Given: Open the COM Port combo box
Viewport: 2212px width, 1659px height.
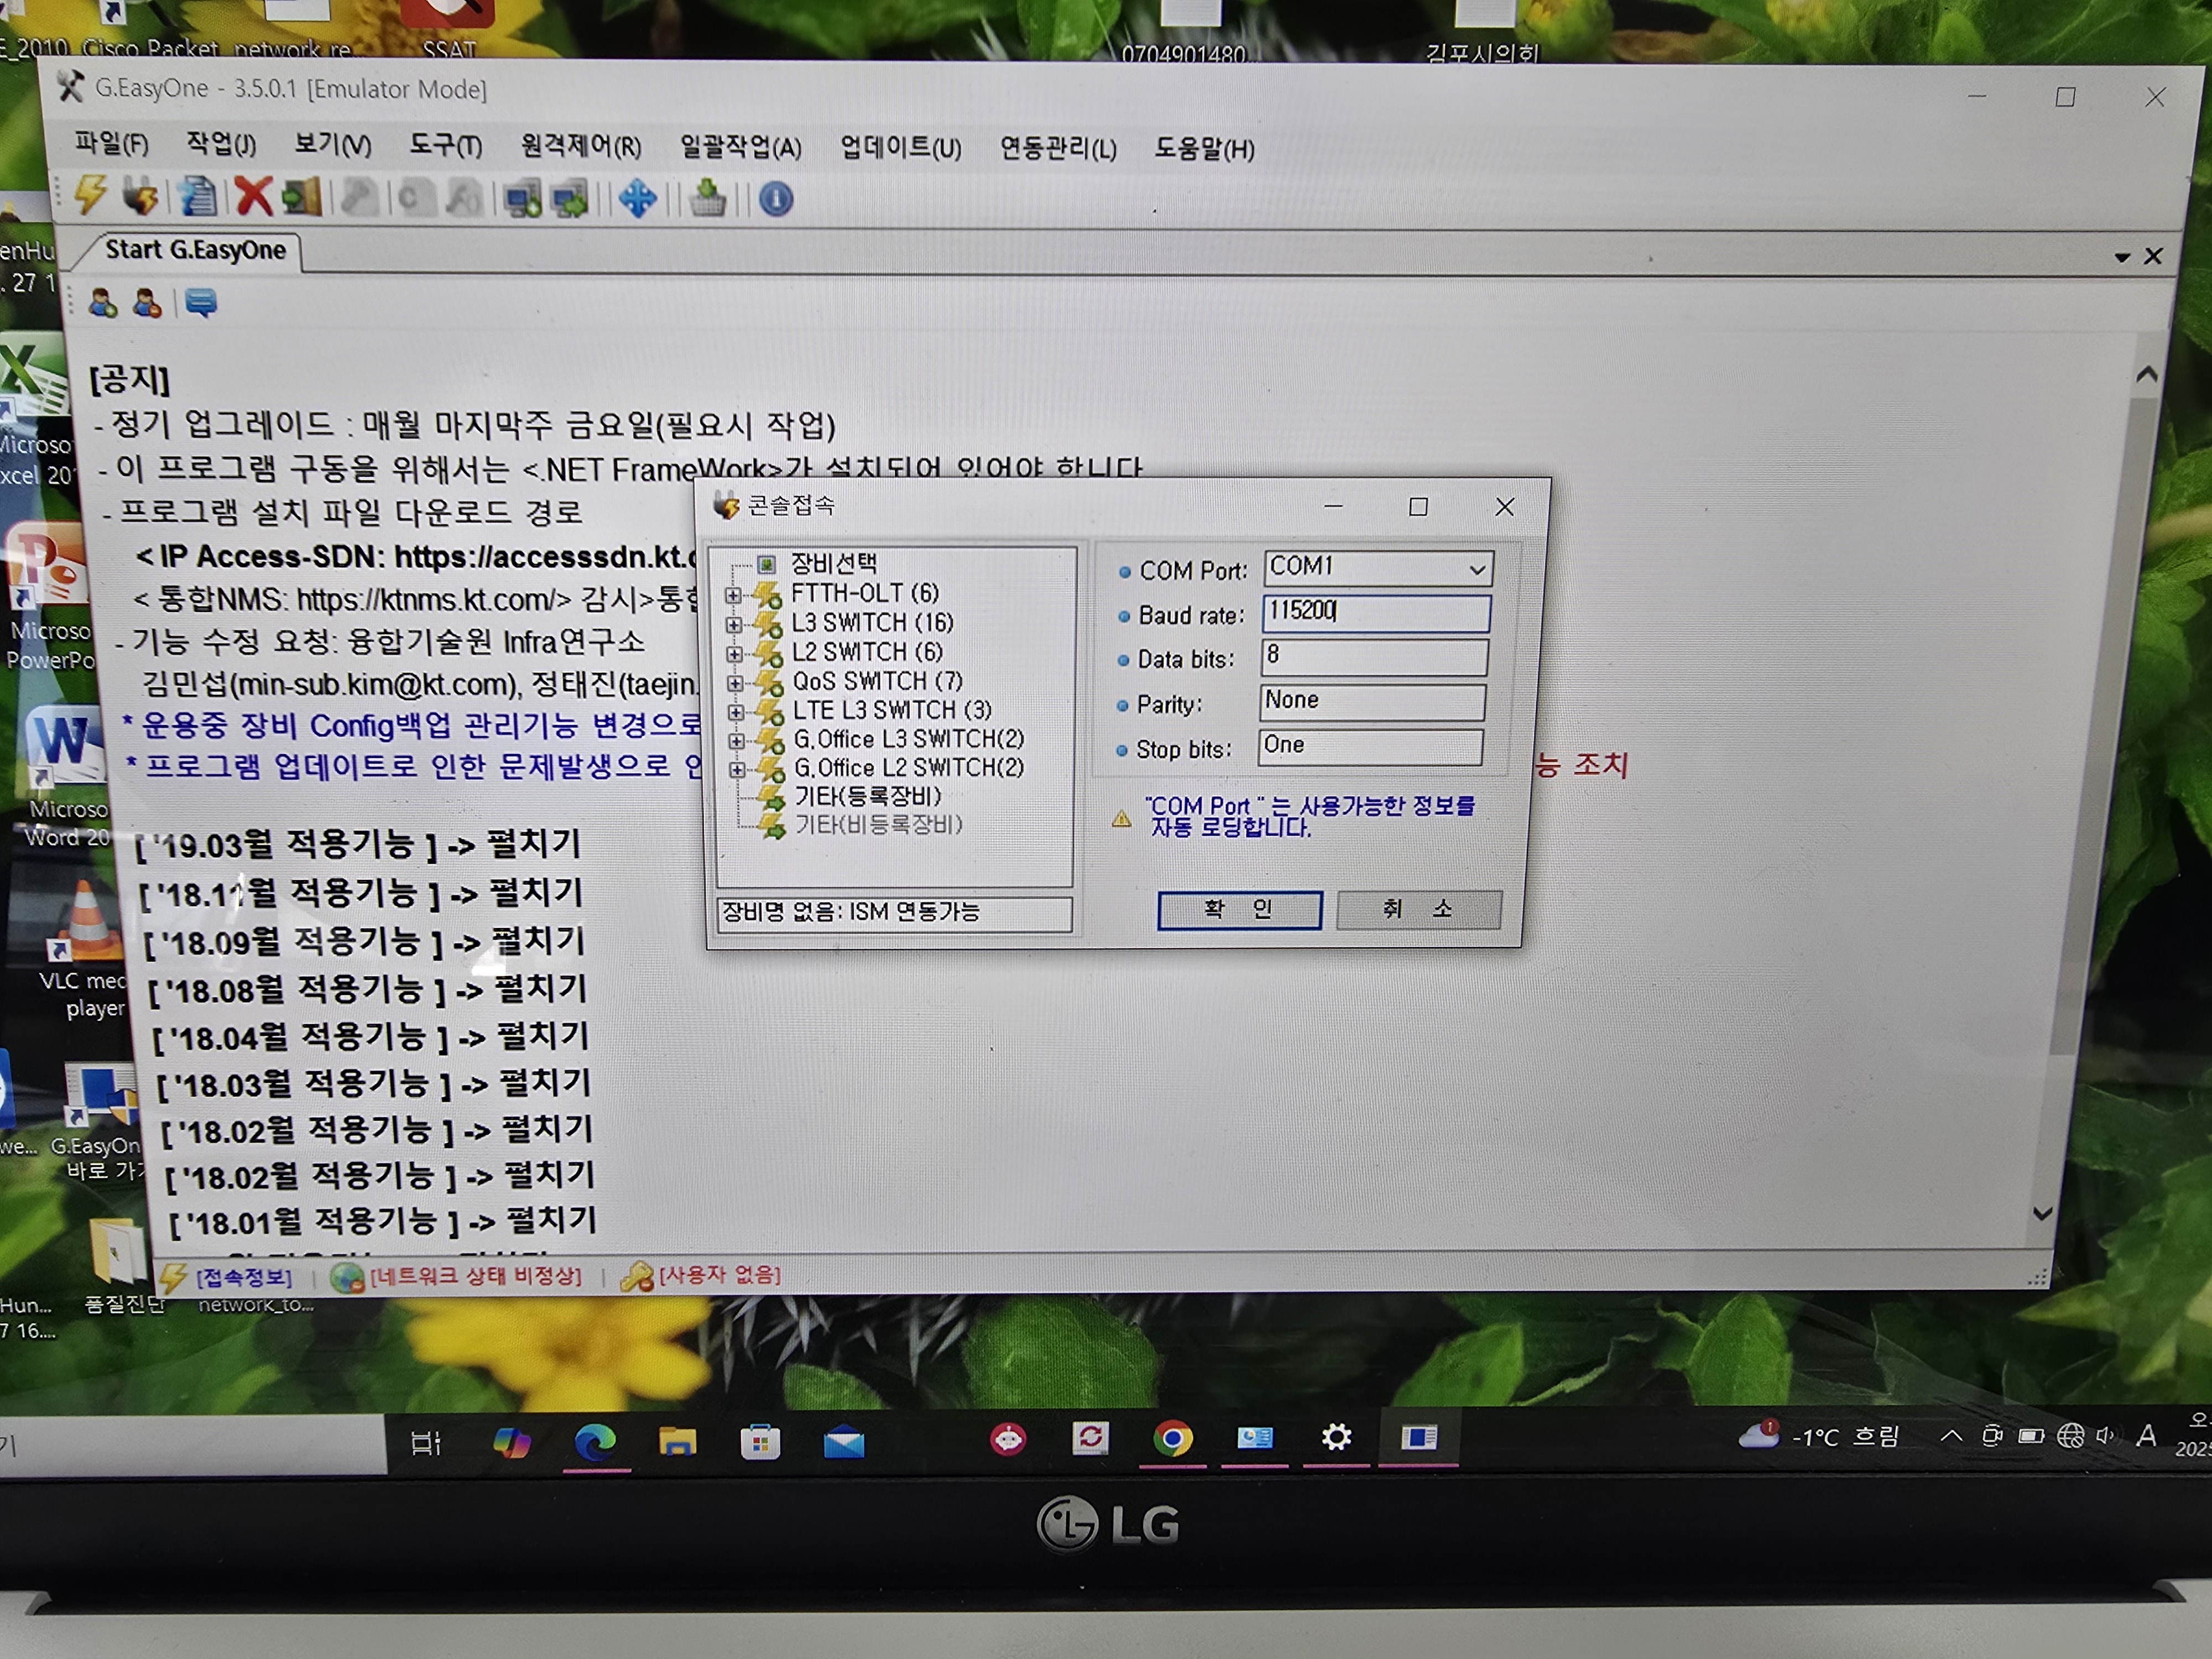Looking at the screenshot, I should (1379, 568).
